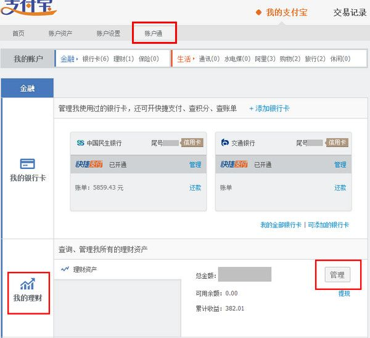Select the 银行卡(6) filter

[x=96, y=59]
